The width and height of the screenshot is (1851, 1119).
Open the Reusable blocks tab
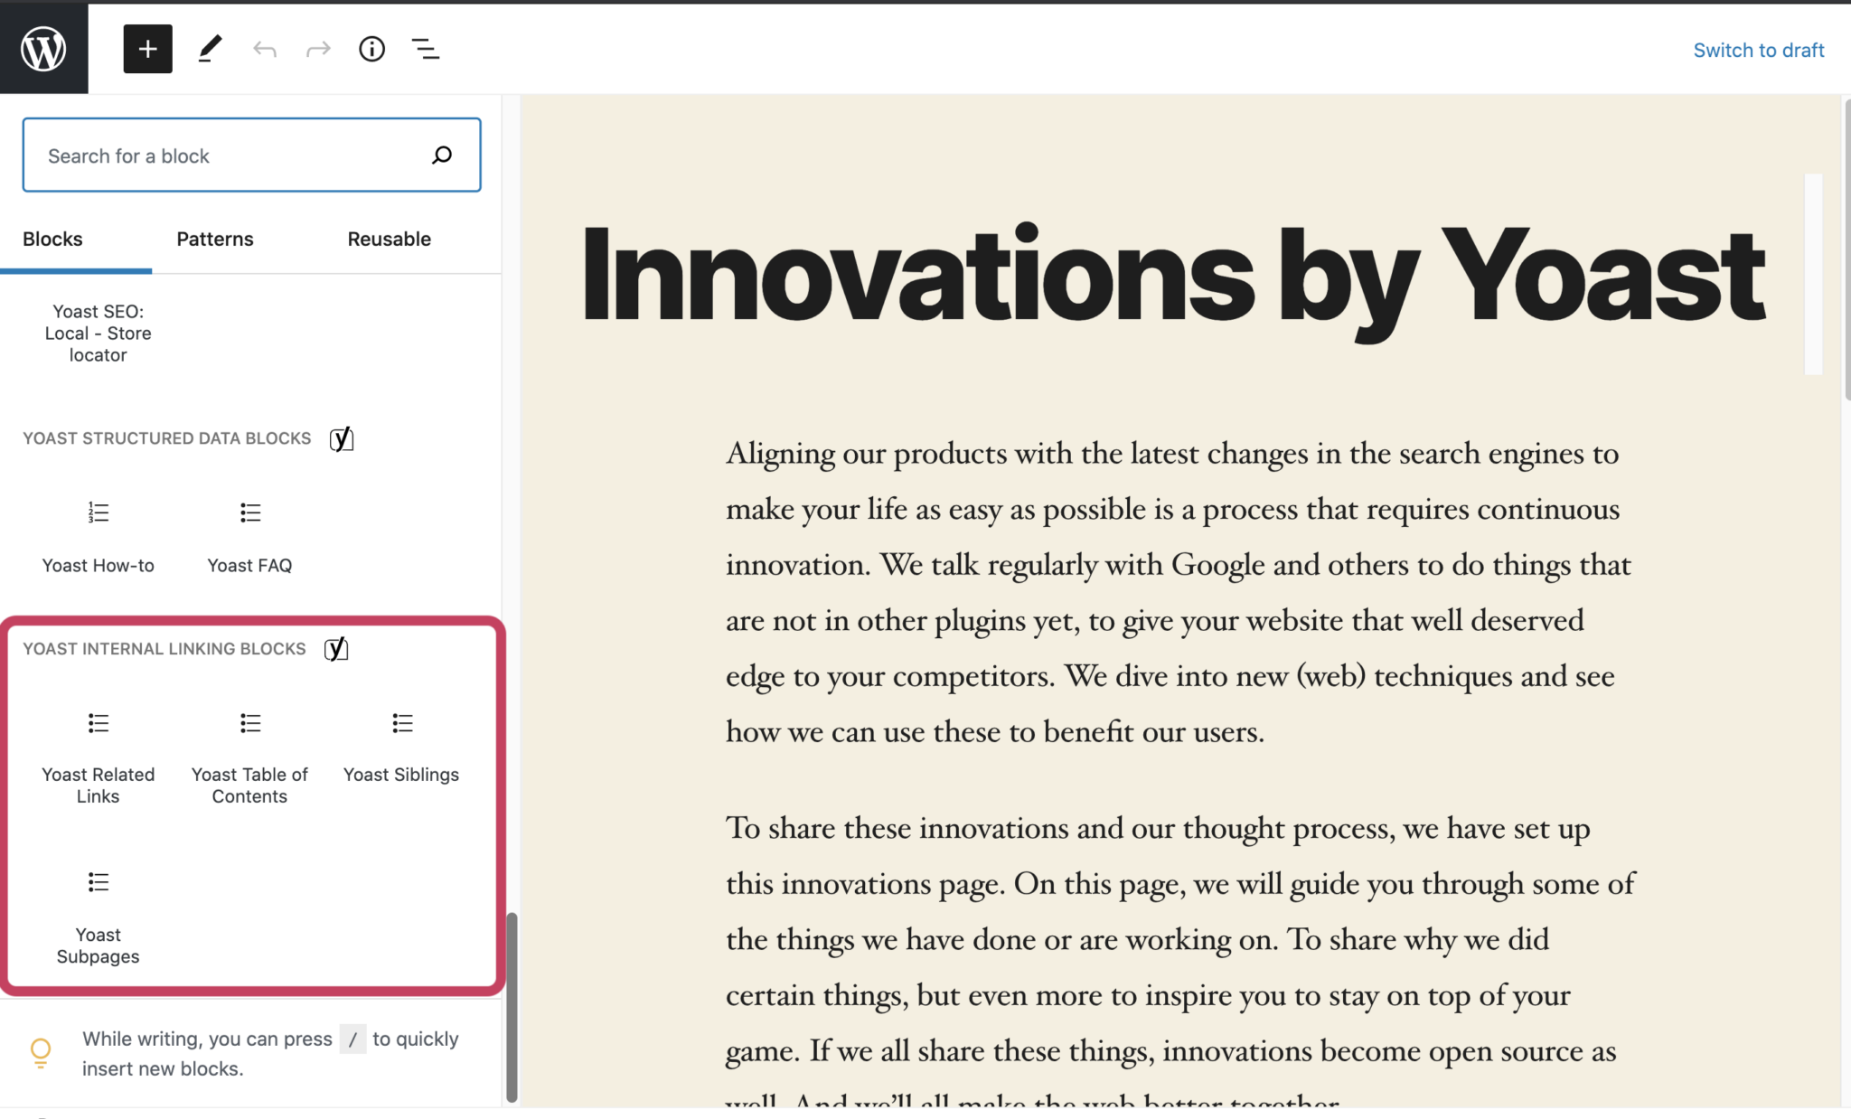(x=389, y=239)
